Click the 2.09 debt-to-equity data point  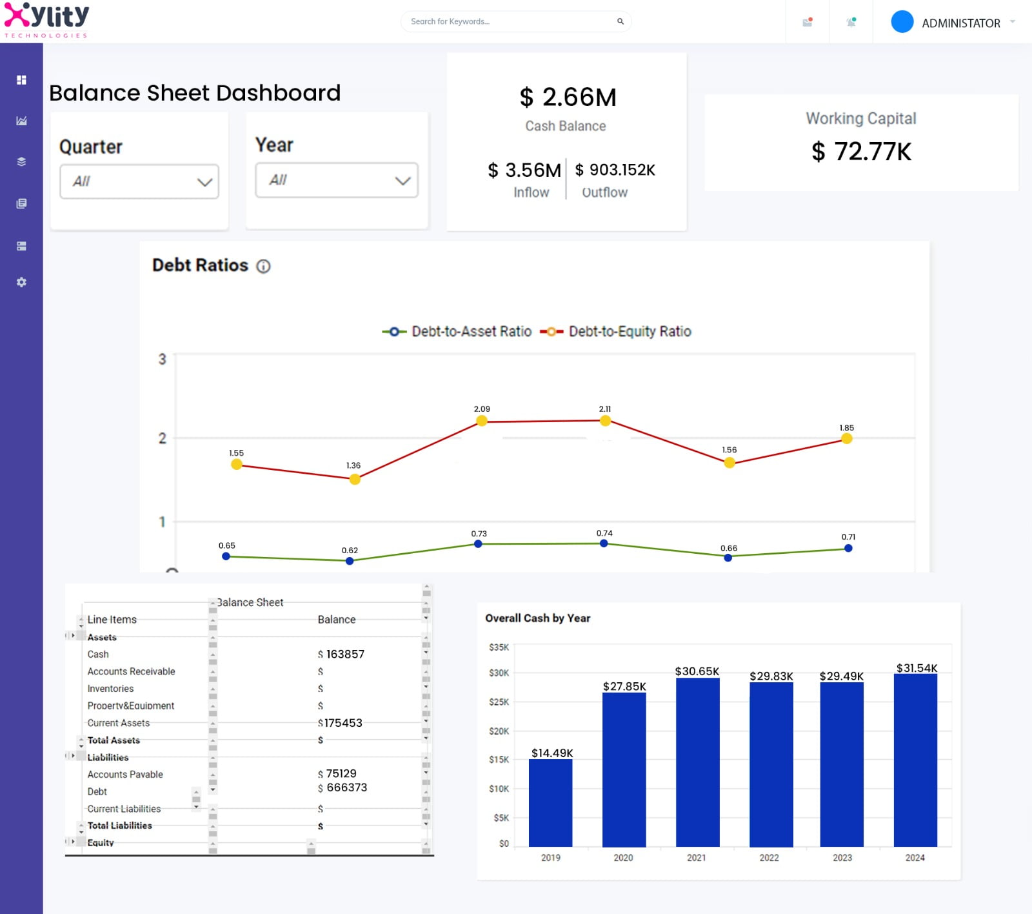pos(482,421)
